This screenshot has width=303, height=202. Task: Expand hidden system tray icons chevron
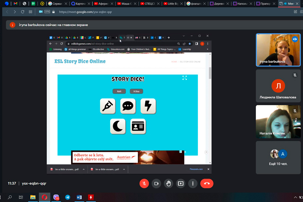pos(296,197)
